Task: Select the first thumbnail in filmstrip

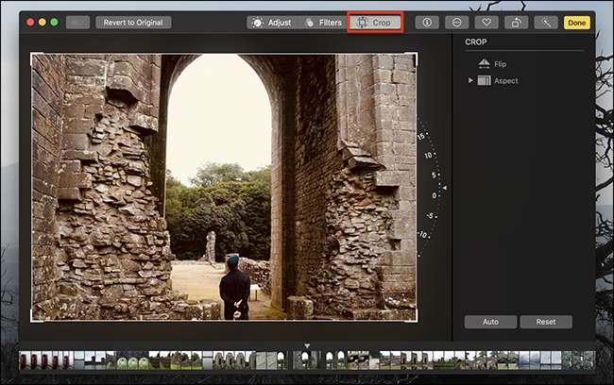Action: (x=25, y=360)
